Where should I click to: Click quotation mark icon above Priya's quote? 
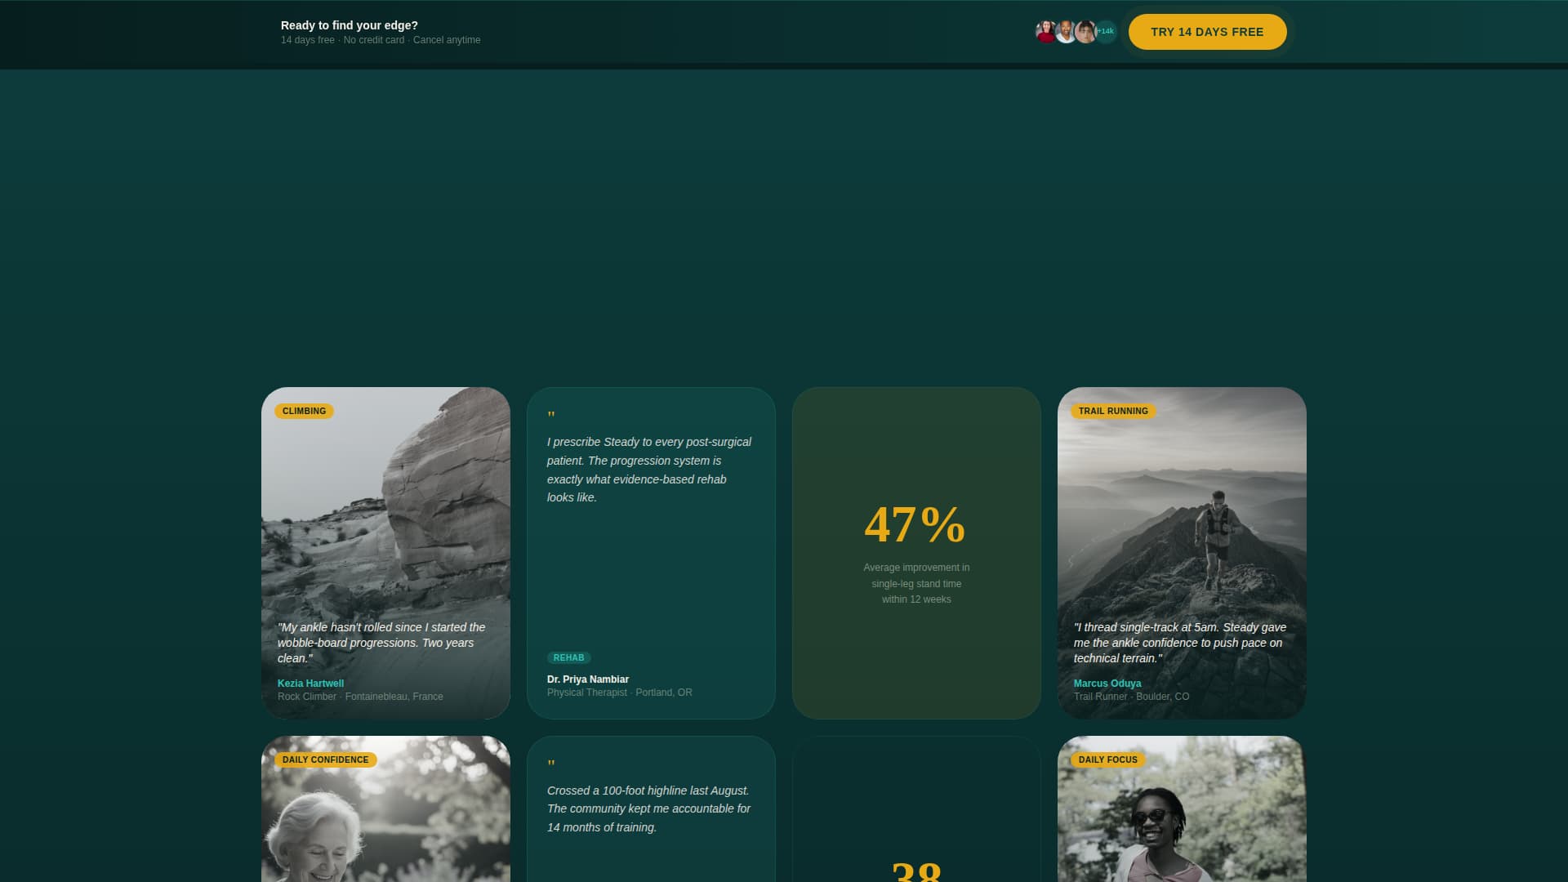coord(551,416)
